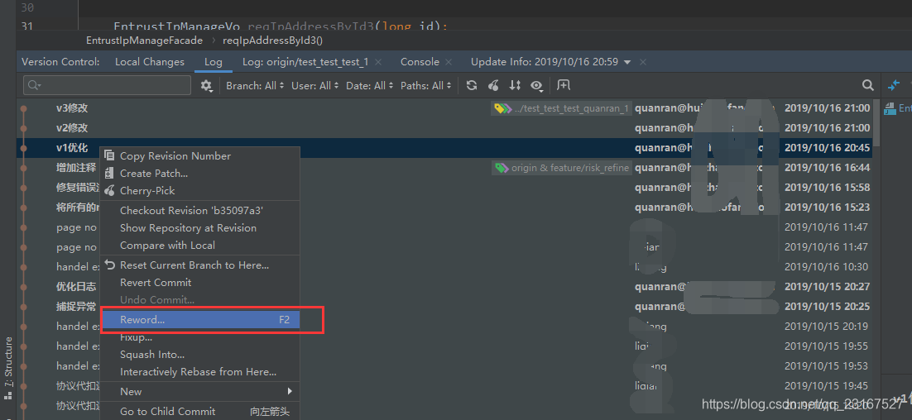Screen dimensions: 912x420
Task: Click the blue collapse arrows icon in details pane
Action: (894, 85)
